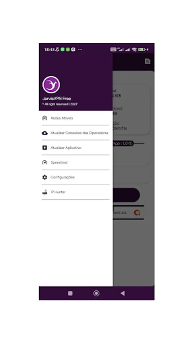Open the log document icon at top right

coord(148,61)
